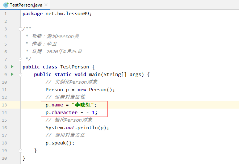The width and height of the screenshot is (239, 164).
Task: Click the comment "// 设置对象属性"
Action: [x=66, y=97]
